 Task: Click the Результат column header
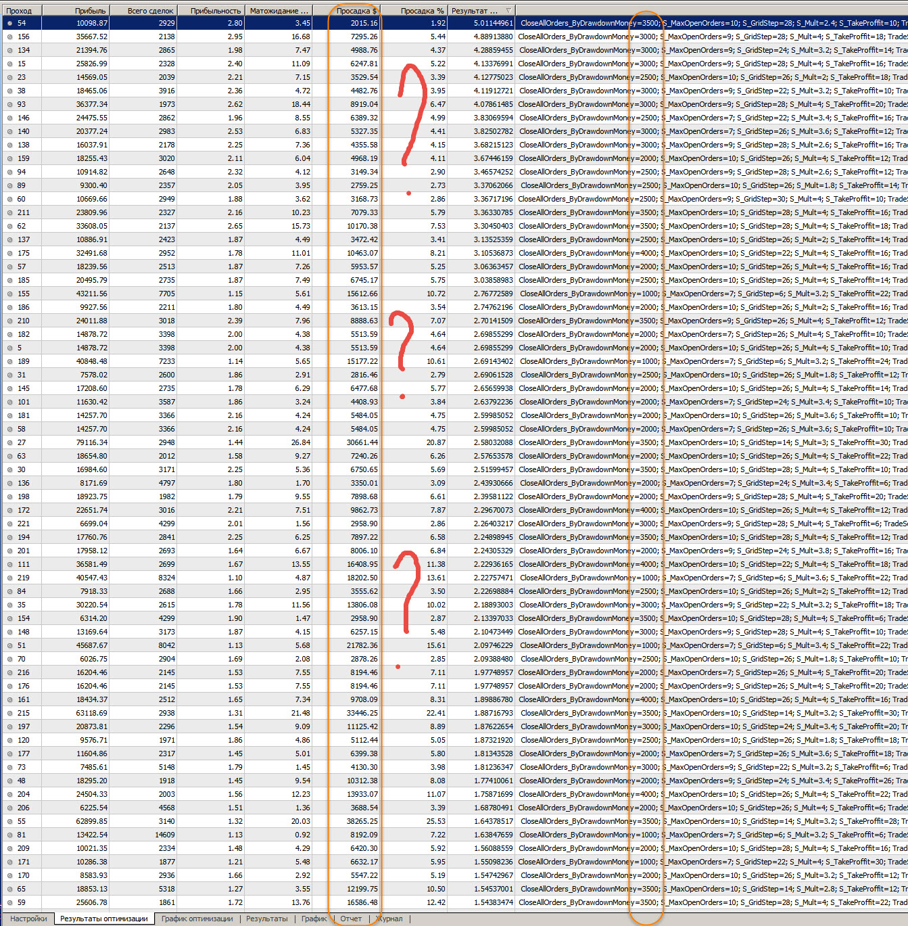[x=481, y=11]
